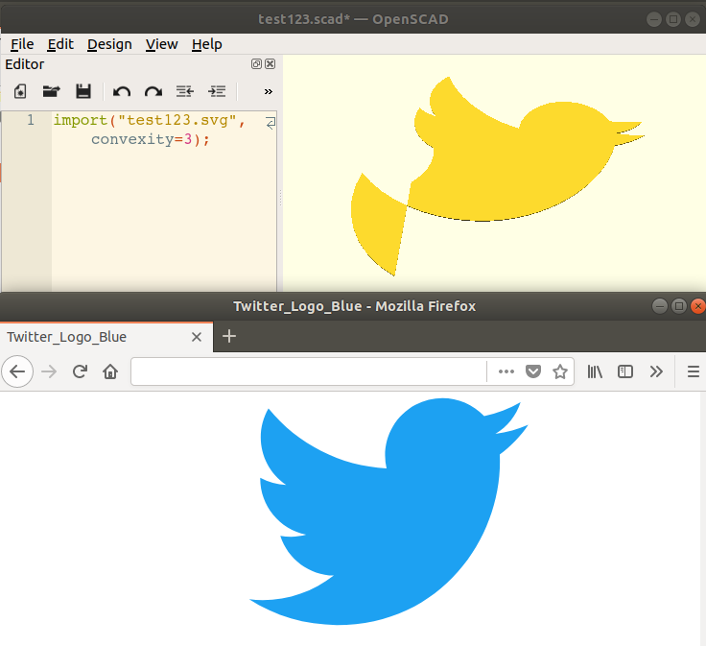Maximize the Firefox window
The height and width of the screenshot is (646, 706).
[x=679, y=306]
